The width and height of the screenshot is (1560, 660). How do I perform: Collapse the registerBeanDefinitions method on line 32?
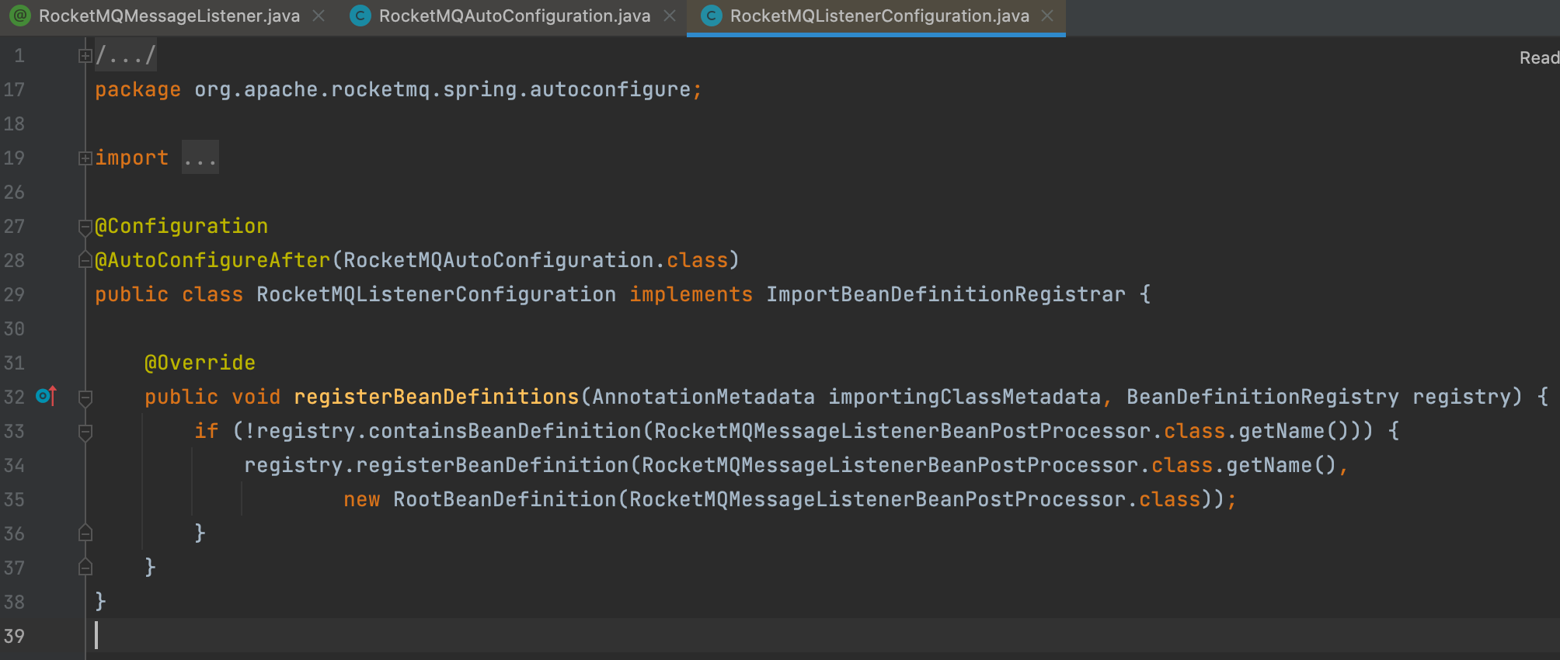[x=85, y=398]
